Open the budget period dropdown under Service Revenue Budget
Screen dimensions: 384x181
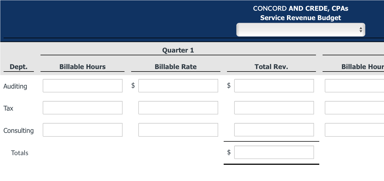click(301, 30)
